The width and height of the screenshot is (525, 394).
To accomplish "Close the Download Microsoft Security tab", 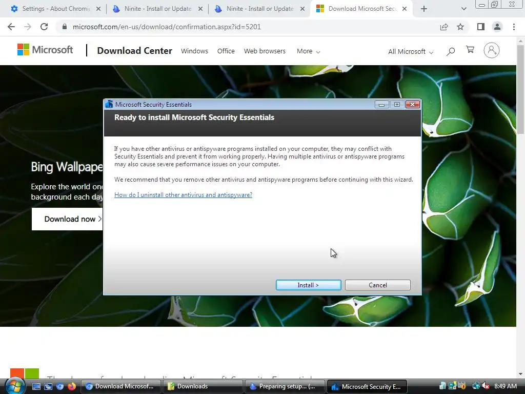I will [405, 9].
